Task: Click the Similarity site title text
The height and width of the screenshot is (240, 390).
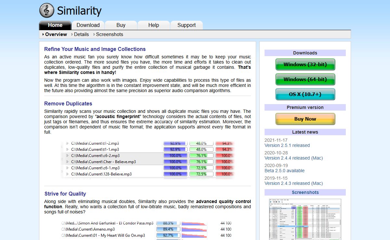Action: tap(79, 11)
